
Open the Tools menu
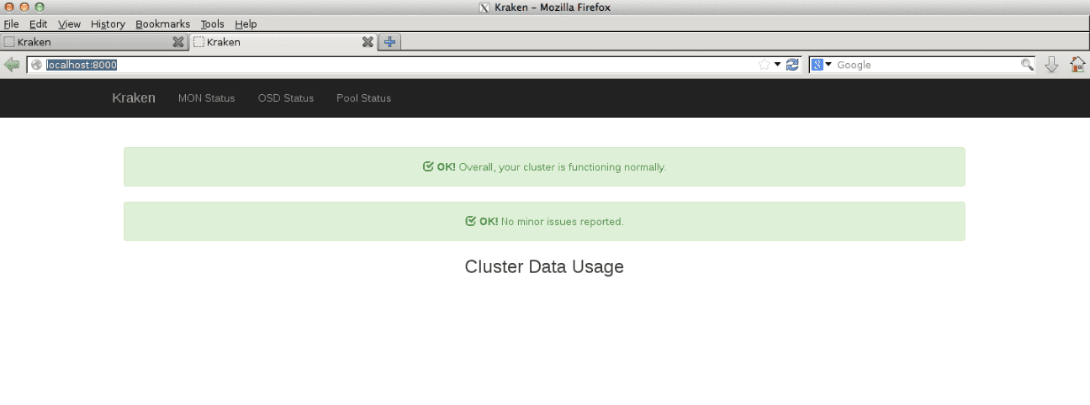(212, 24)
